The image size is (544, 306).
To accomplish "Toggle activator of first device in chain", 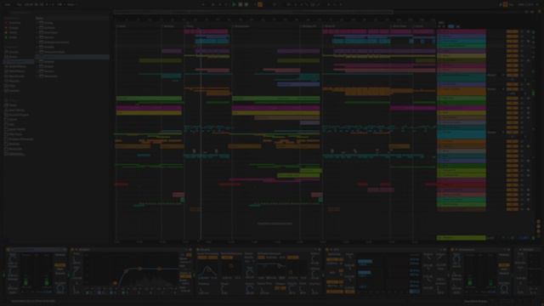I will pyautogui.click(x=8, y=249).
